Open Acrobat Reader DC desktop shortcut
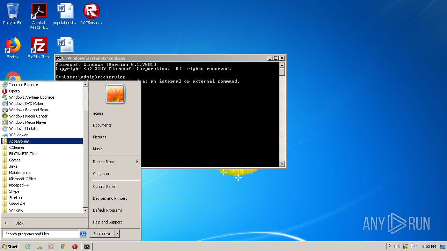The width and height of the screenshot is (447, 251). tap(39, 16)
